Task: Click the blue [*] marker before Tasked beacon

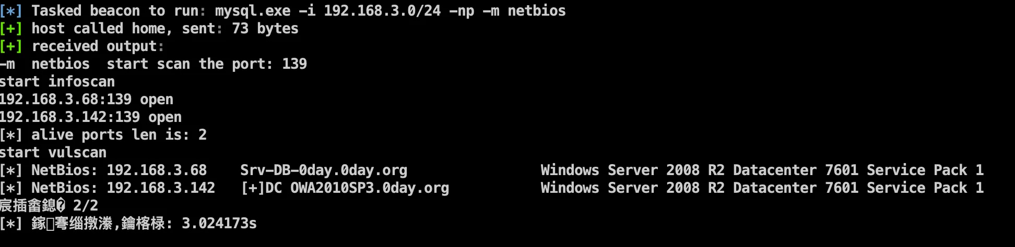Action: pyautogui.click(x=11, y=11)
